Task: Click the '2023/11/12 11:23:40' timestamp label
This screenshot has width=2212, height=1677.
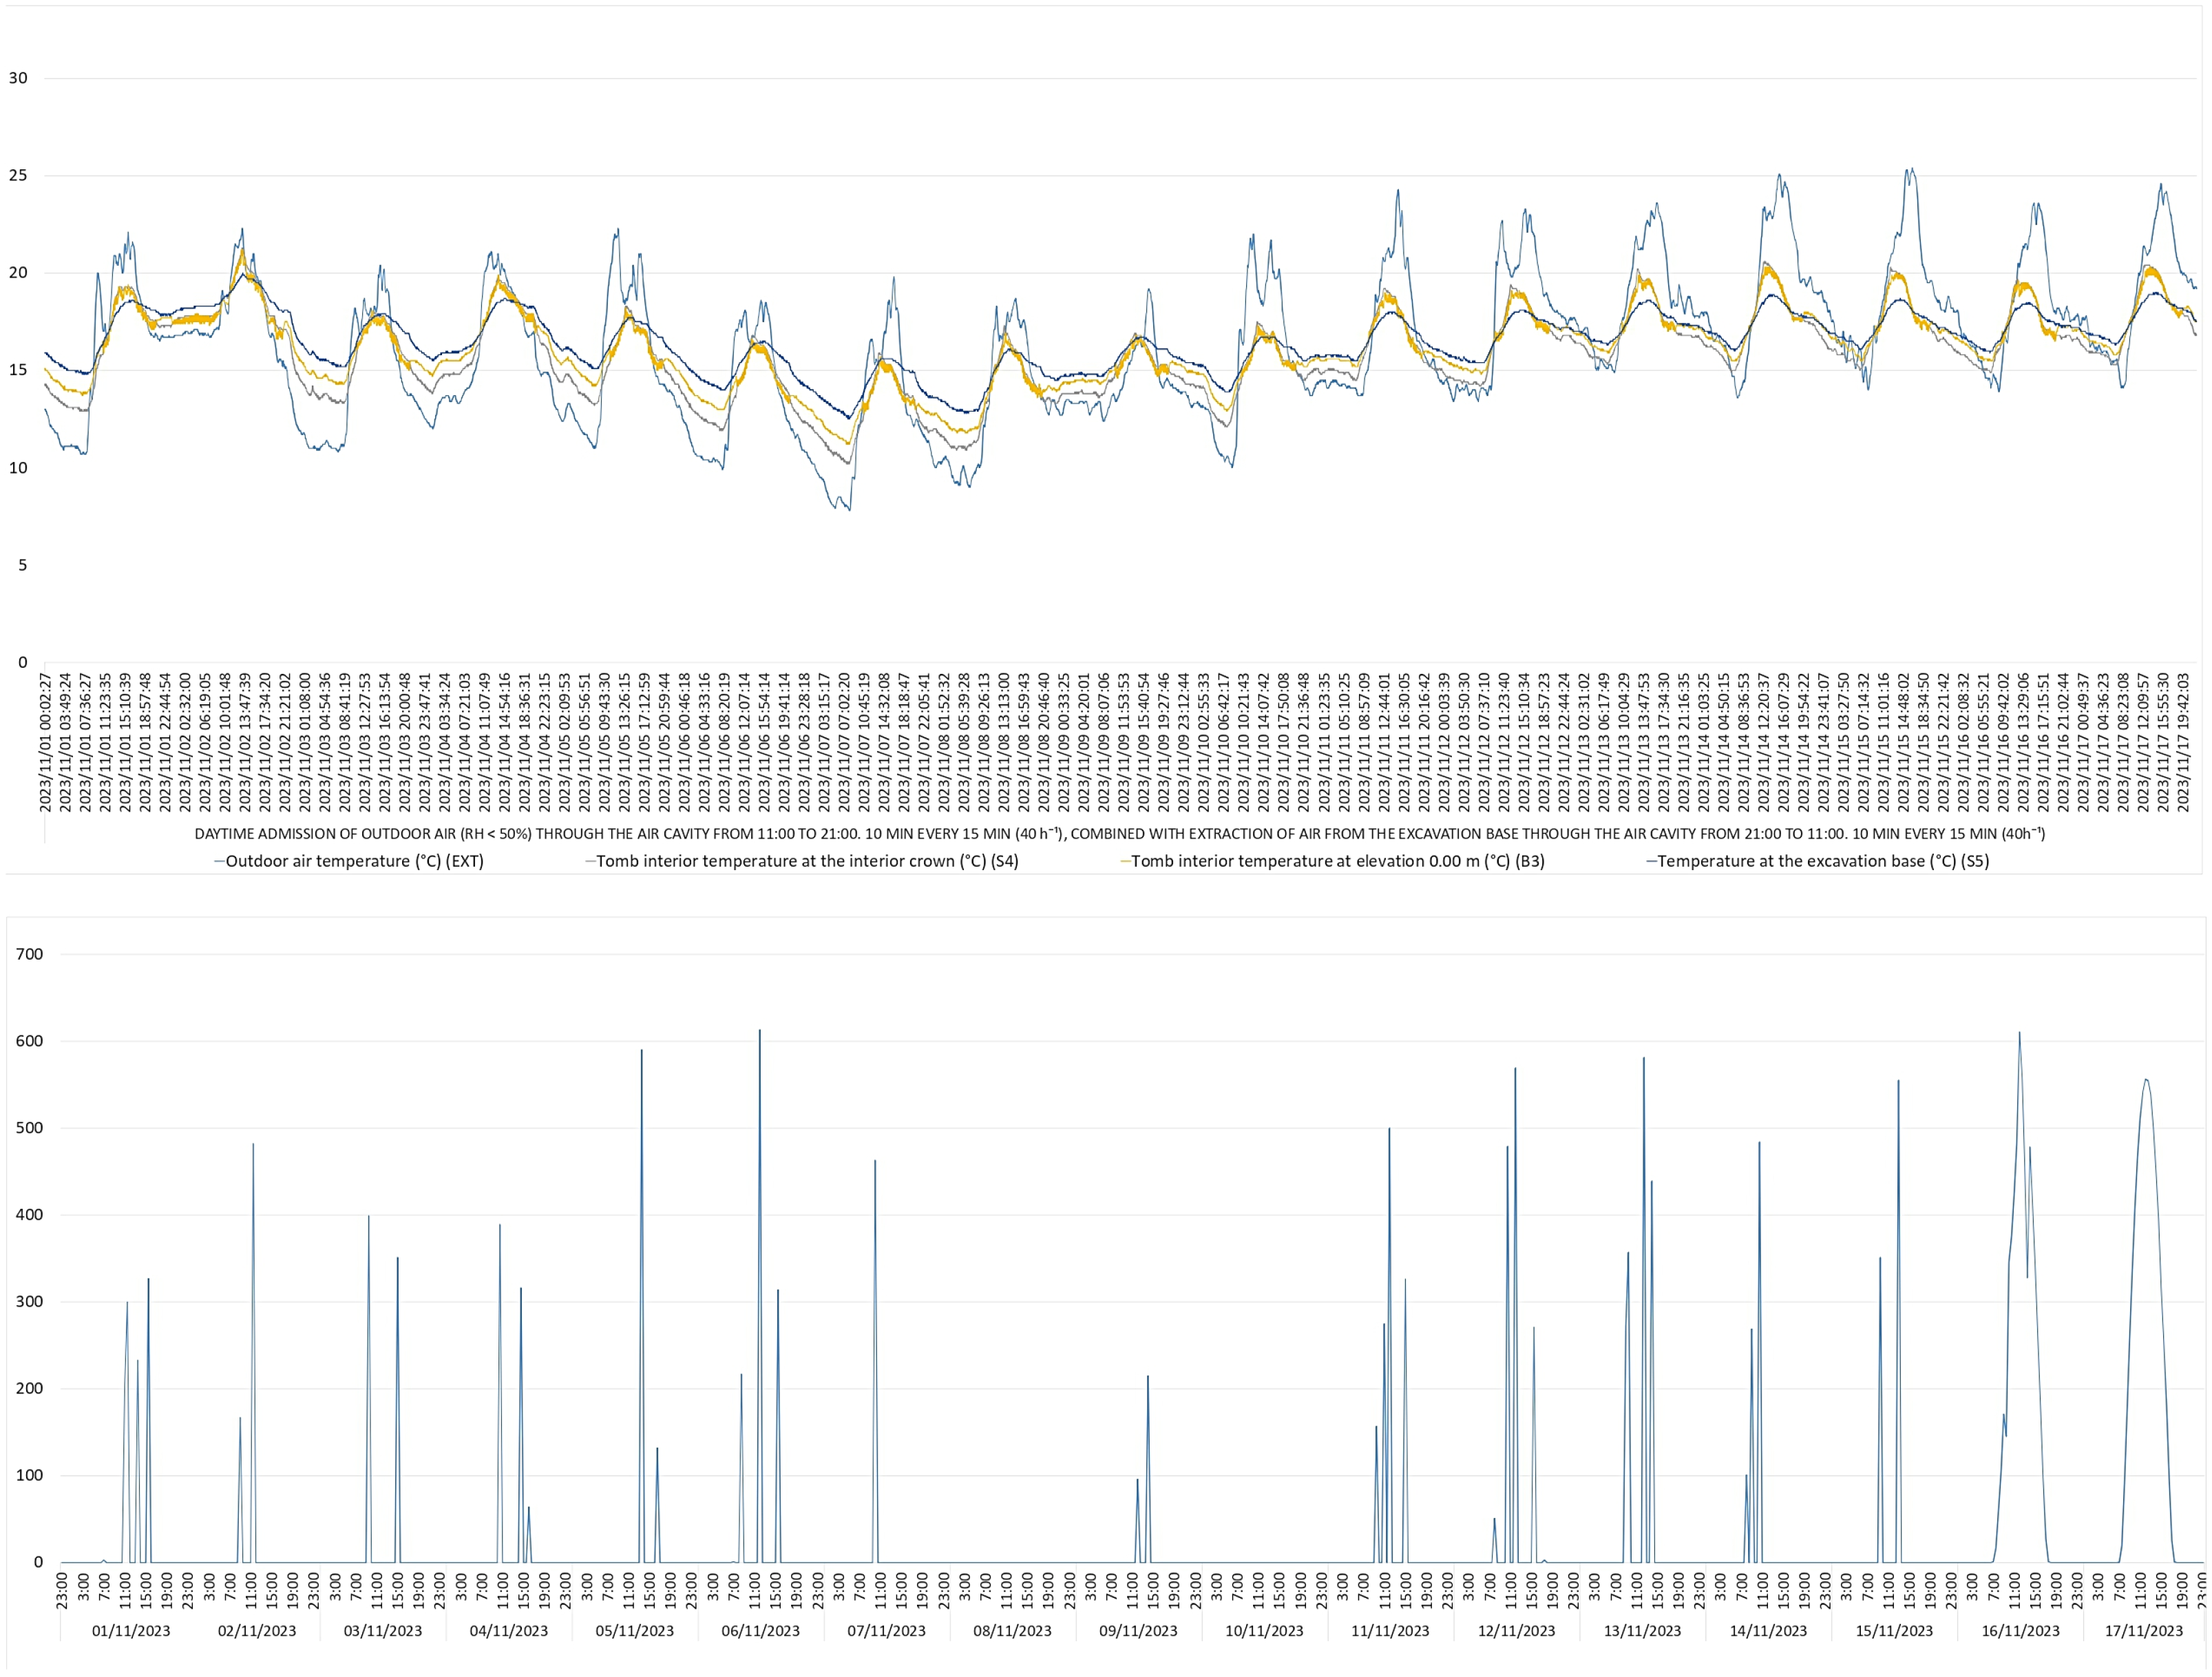Action: coord(1504,742)
